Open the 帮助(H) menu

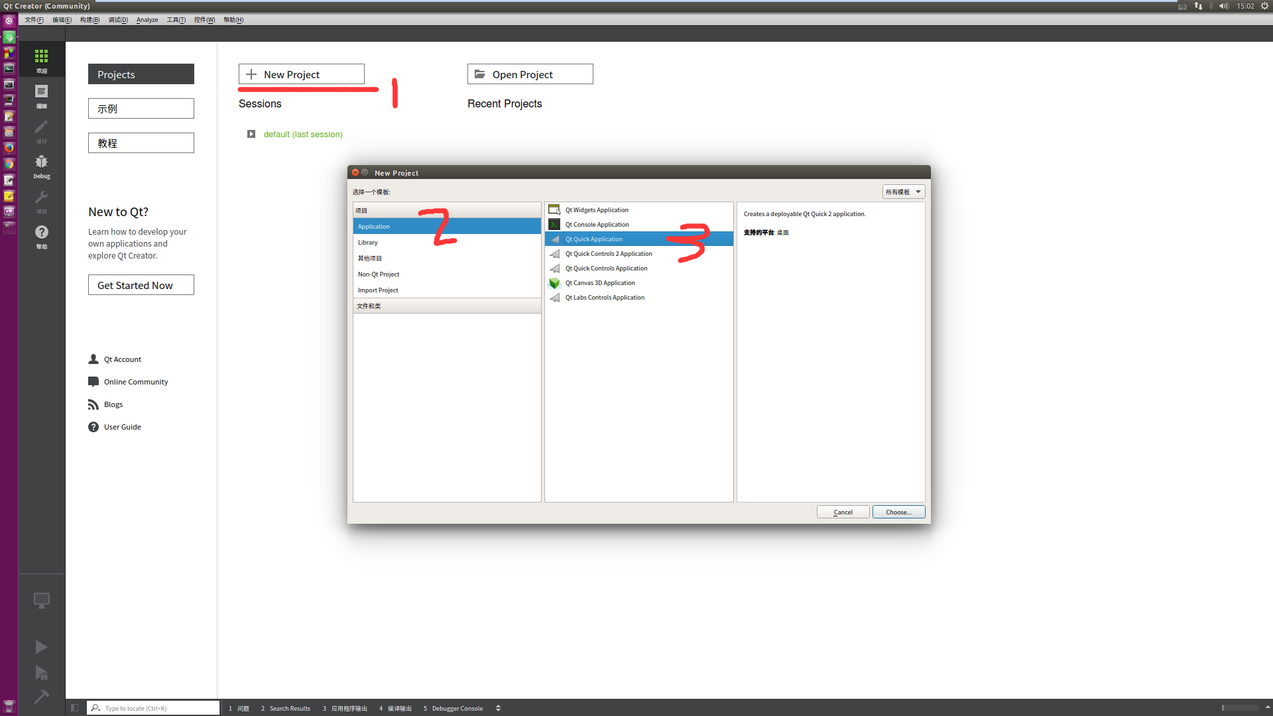tap(233, 20)
